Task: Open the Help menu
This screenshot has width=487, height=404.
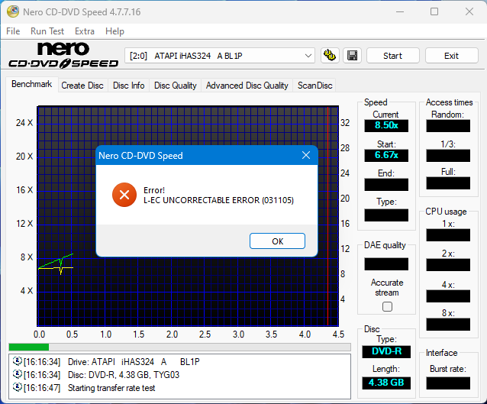Action: pyautogui.click(x=114, y=31)
